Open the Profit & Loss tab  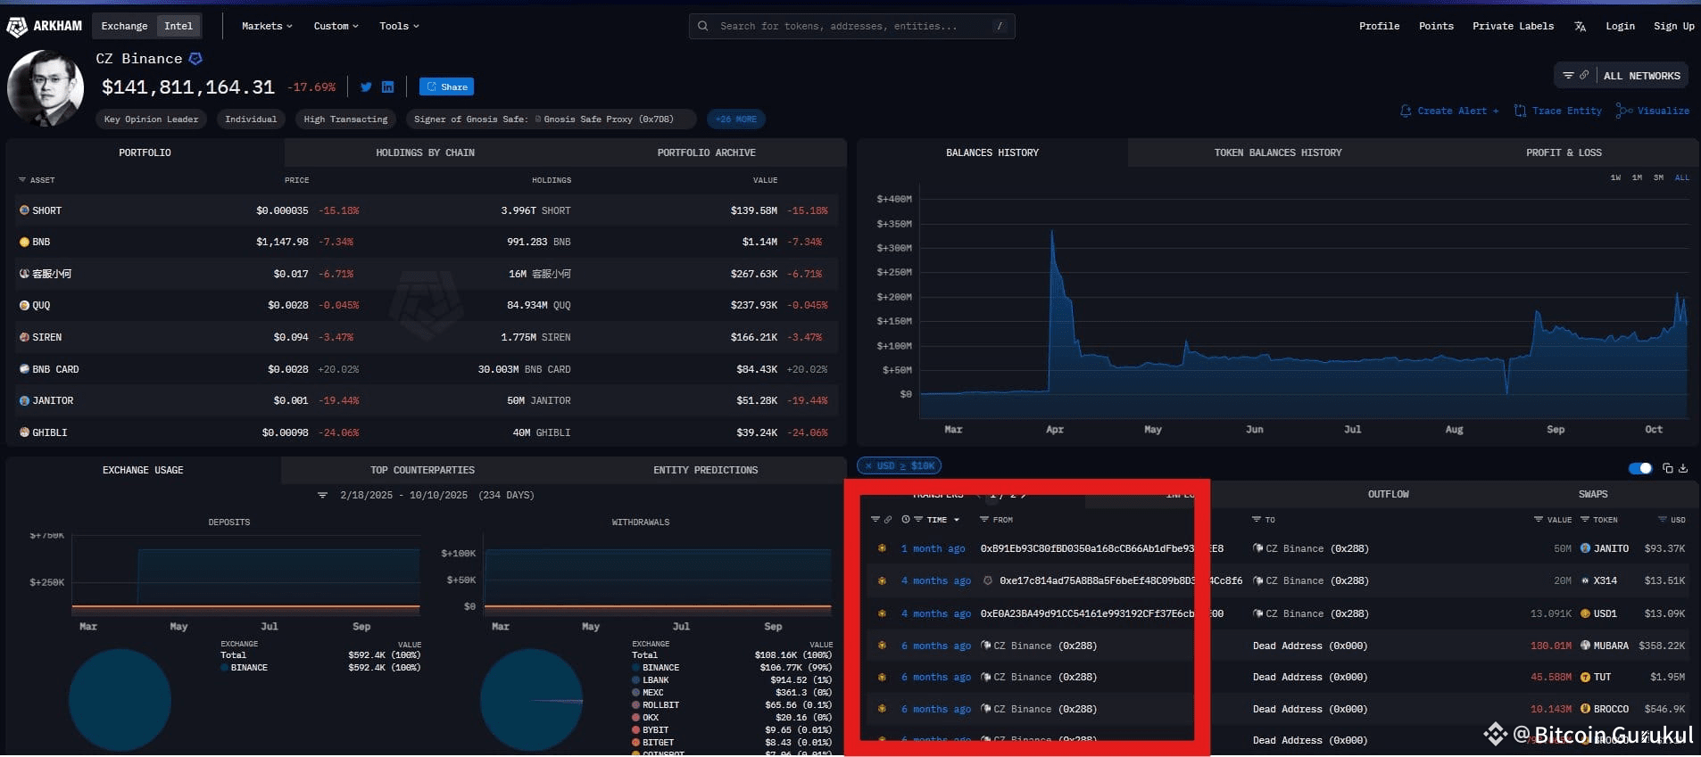[x=1563, y=152]
